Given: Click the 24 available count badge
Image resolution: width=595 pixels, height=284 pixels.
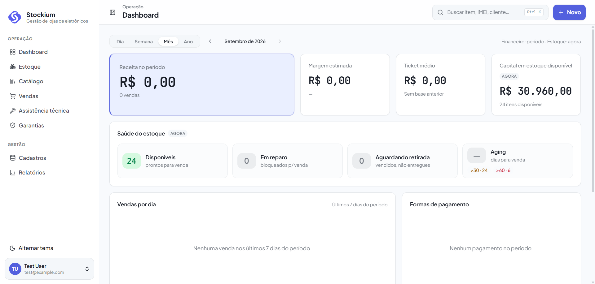Looking at the screenshot, I should pyautogui.click(x=132, y=161).
